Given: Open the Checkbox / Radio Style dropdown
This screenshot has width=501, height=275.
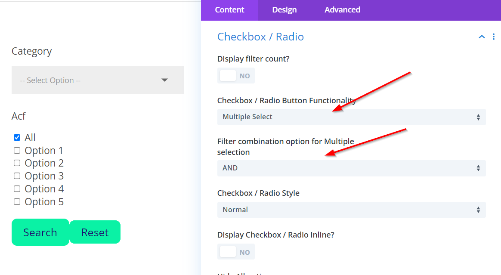Looking at the screenshot, I should tap(351, 210).
